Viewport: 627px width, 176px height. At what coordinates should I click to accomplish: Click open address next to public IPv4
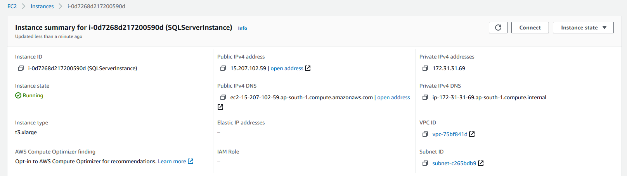[x=287, y=68]
